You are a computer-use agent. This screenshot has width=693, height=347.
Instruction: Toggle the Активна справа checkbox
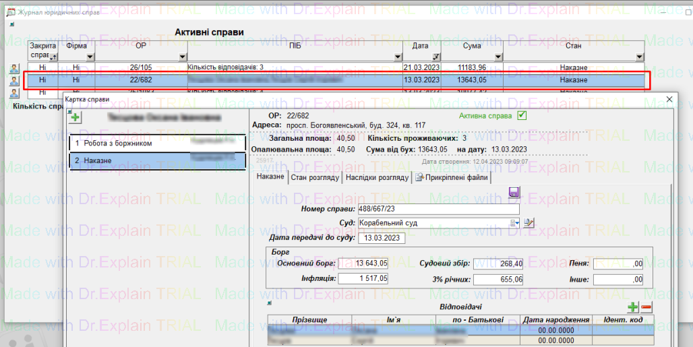(522, 115)
